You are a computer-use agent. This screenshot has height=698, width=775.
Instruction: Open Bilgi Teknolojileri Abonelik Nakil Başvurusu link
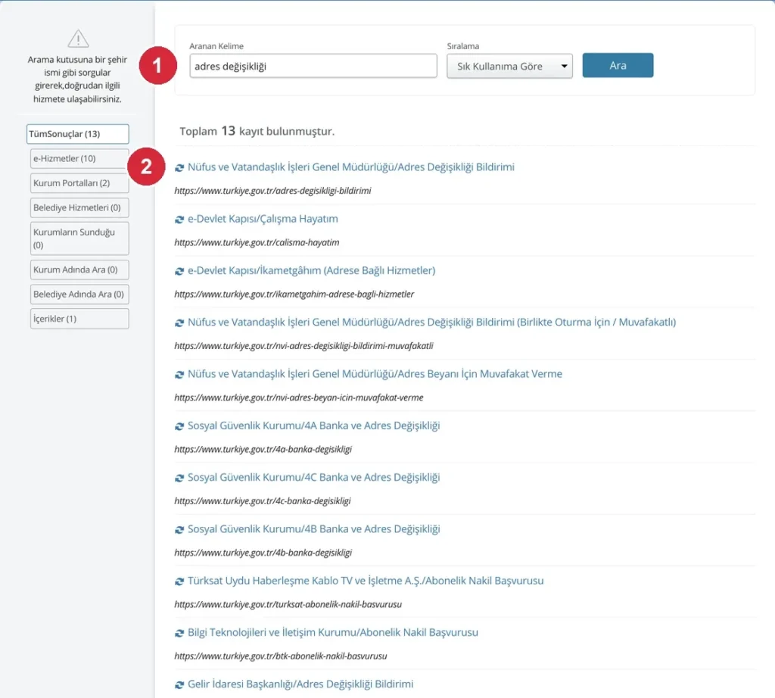coord(333,632)
